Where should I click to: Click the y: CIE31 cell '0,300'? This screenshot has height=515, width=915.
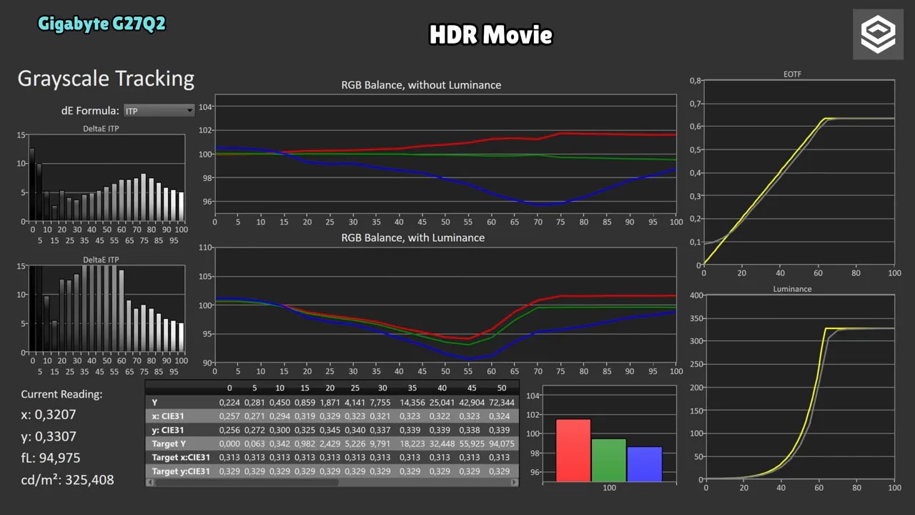point(280,430)
